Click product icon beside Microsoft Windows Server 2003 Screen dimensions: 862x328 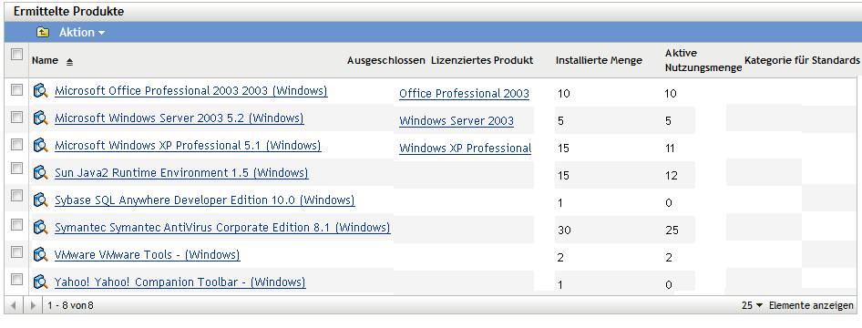tap(41, 118)
